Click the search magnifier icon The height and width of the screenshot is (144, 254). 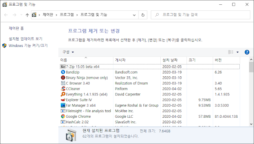click(157, 15)
